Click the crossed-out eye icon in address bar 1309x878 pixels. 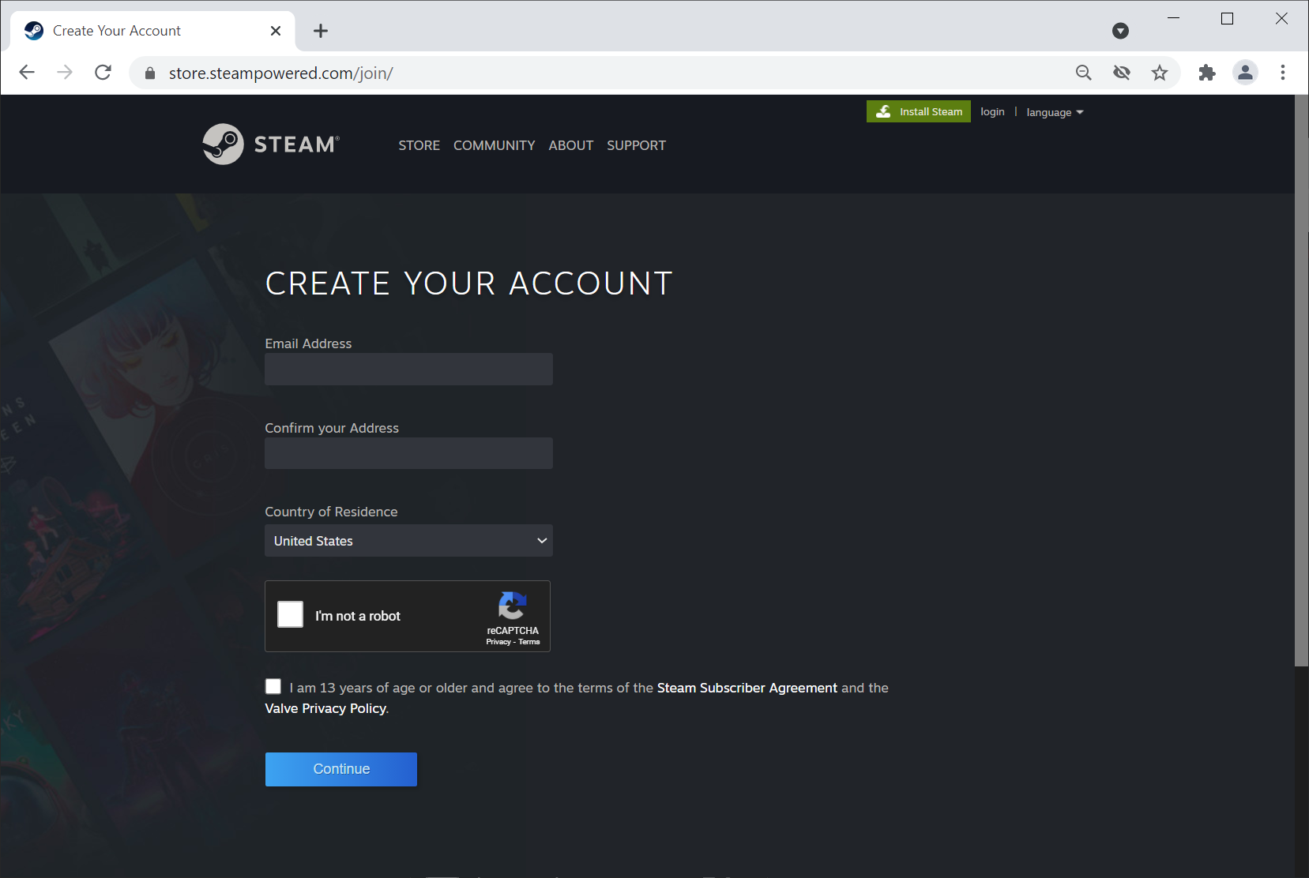click(x=1121, y=73)
